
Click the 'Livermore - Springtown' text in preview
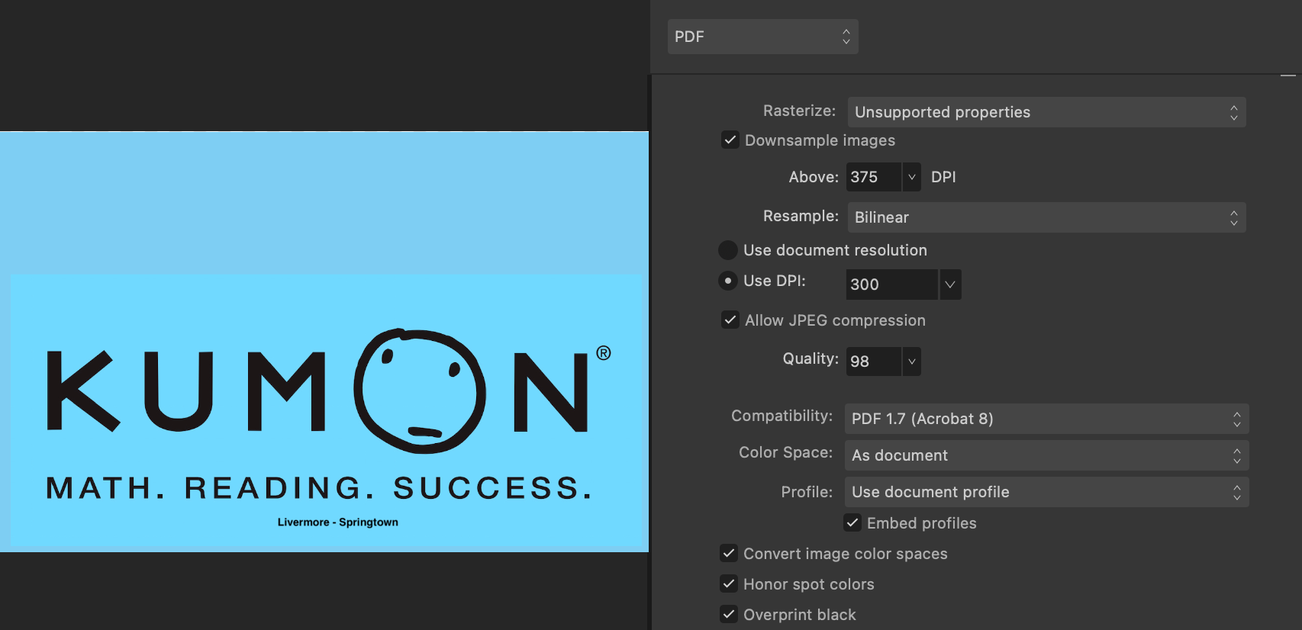pyautogui.click(x=338, y=522)
